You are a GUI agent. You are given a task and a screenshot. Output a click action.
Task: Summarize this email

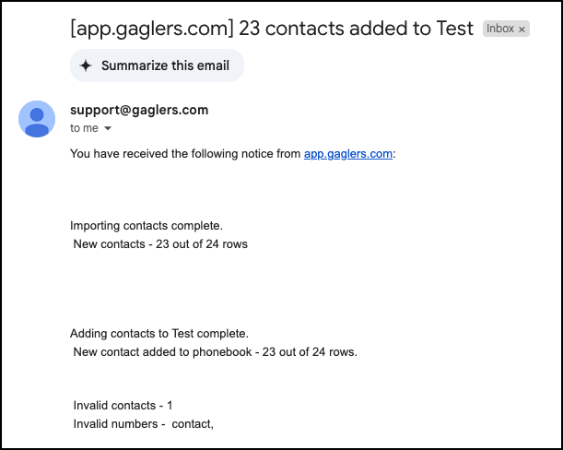click(x=157, y=65)
